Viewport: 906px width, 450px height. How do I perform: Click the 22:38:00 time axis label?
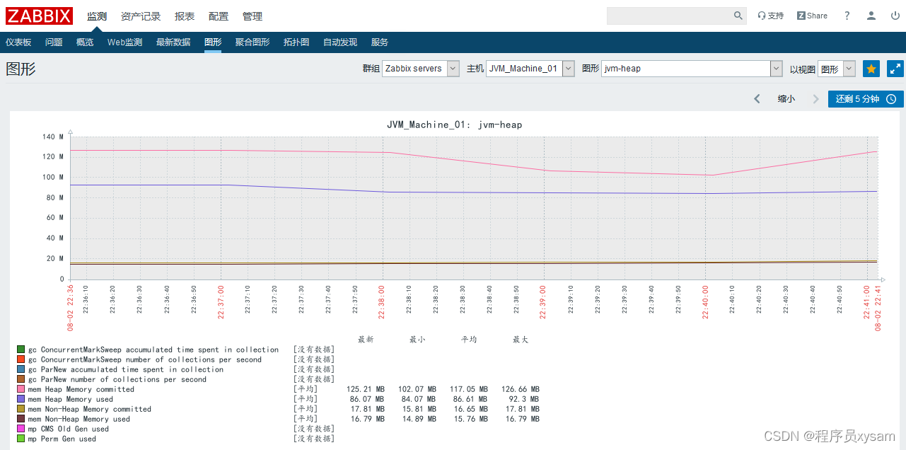pyautogui.click(x=382, y=302)
